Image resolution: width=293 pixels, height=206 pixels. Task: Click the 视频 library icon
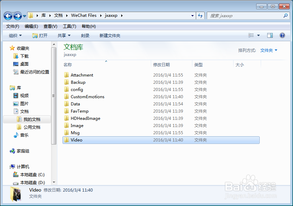coord(16,96)
